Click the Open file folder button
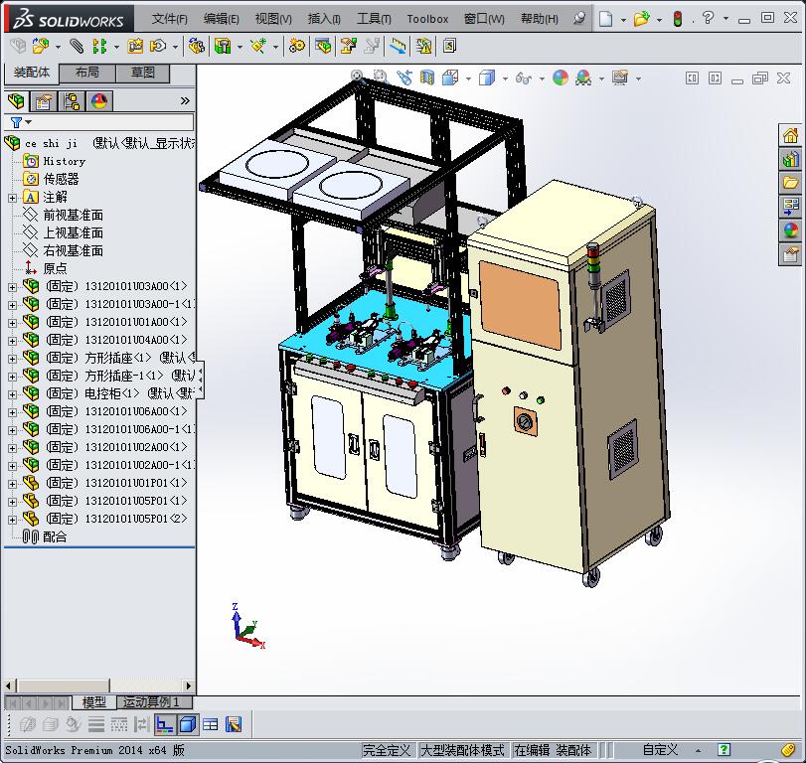806x763 pixels. tap(641, 19)
